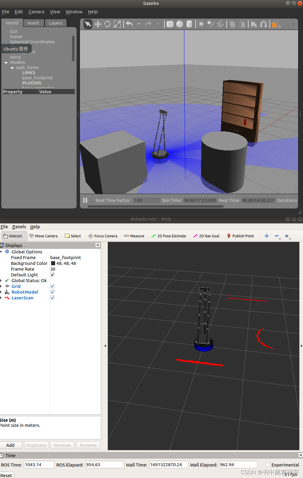This screenshot has width=303, height=478.
Task: Open RViz Help menu
Action: click(x=35, y=227)
